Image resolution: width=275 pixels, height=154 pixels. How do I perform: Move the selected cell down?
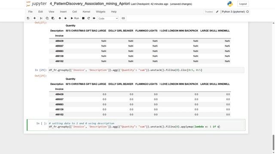(x=65, y=18)
